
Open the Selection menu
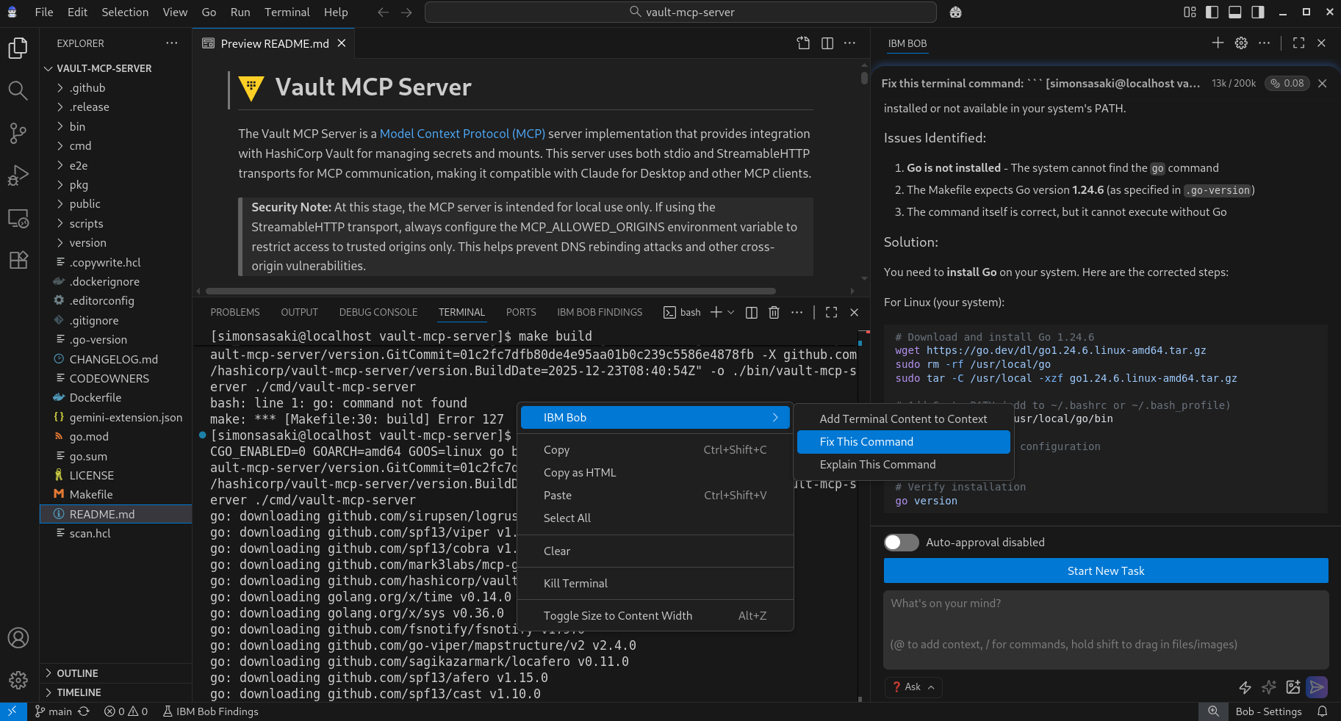click(x=125, y=12)
